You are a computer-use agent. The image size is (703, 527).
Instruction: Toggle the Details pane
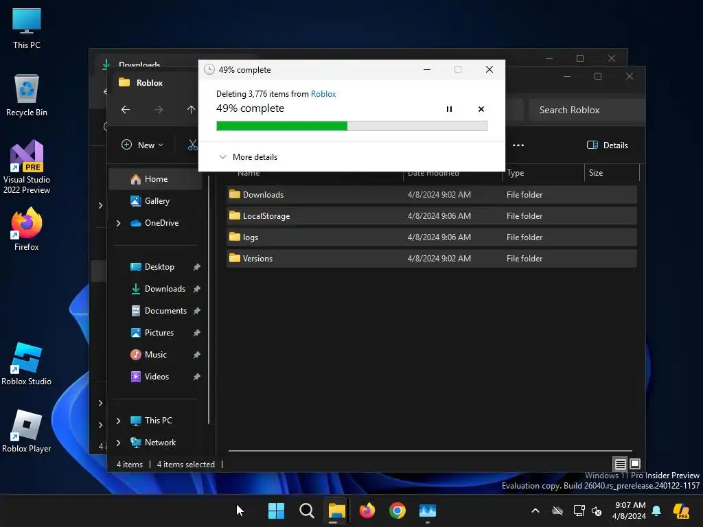pos(607,145)
